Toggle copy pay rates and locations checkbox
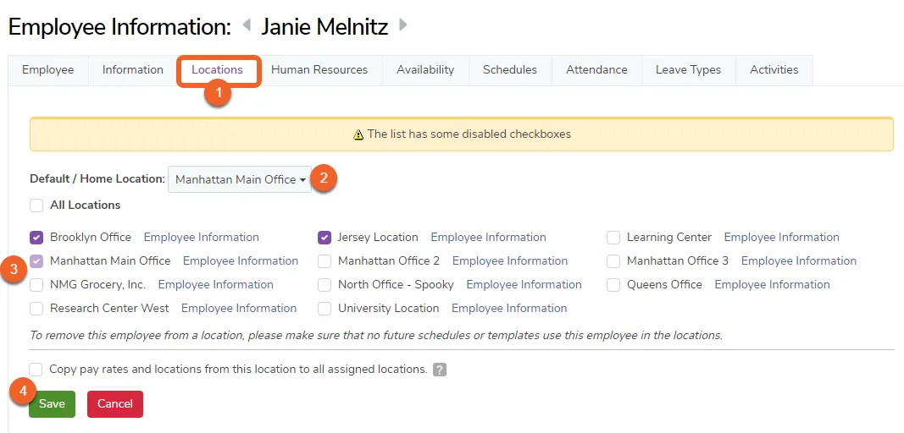Screen dimensions: 904x433 (36, 370)
